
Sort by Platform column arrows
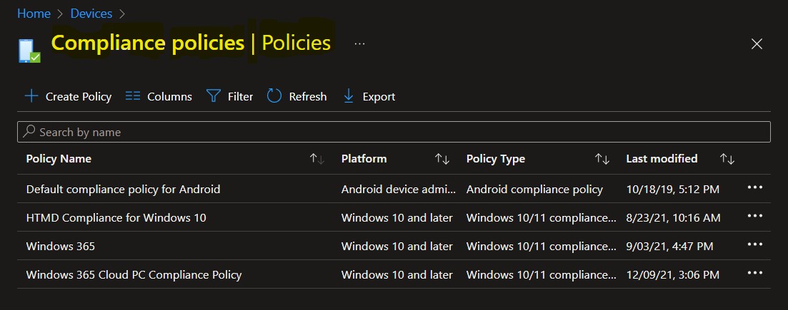442,159
